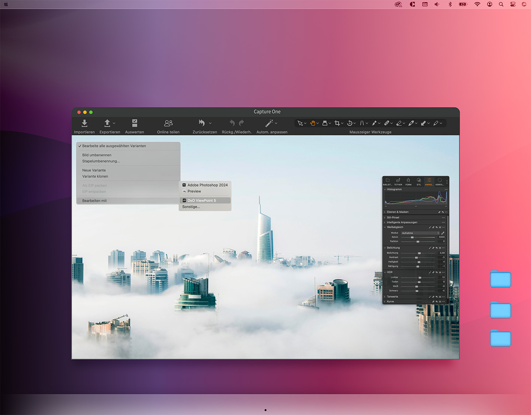Image resolution: width=531 pixels, height=415 pixels.
Task: Open the Modus 'Aufnahme' dropdown
Action: click(x=420, y=233)
